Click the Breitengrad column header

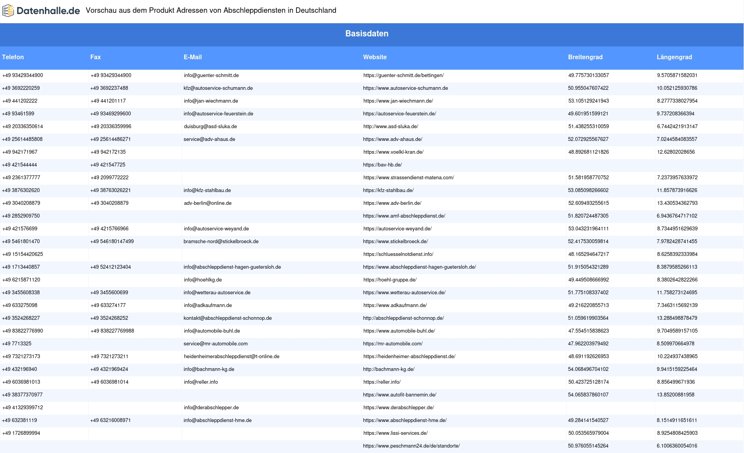pos(585,57)
